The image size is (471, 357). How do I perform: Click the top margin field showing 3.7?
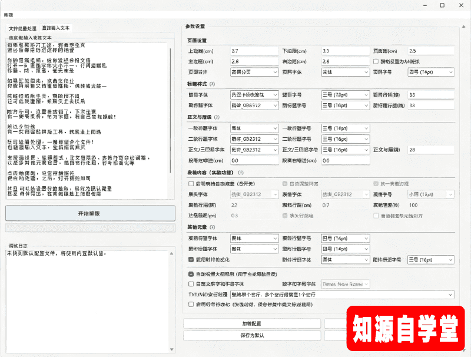click(254, 51)
